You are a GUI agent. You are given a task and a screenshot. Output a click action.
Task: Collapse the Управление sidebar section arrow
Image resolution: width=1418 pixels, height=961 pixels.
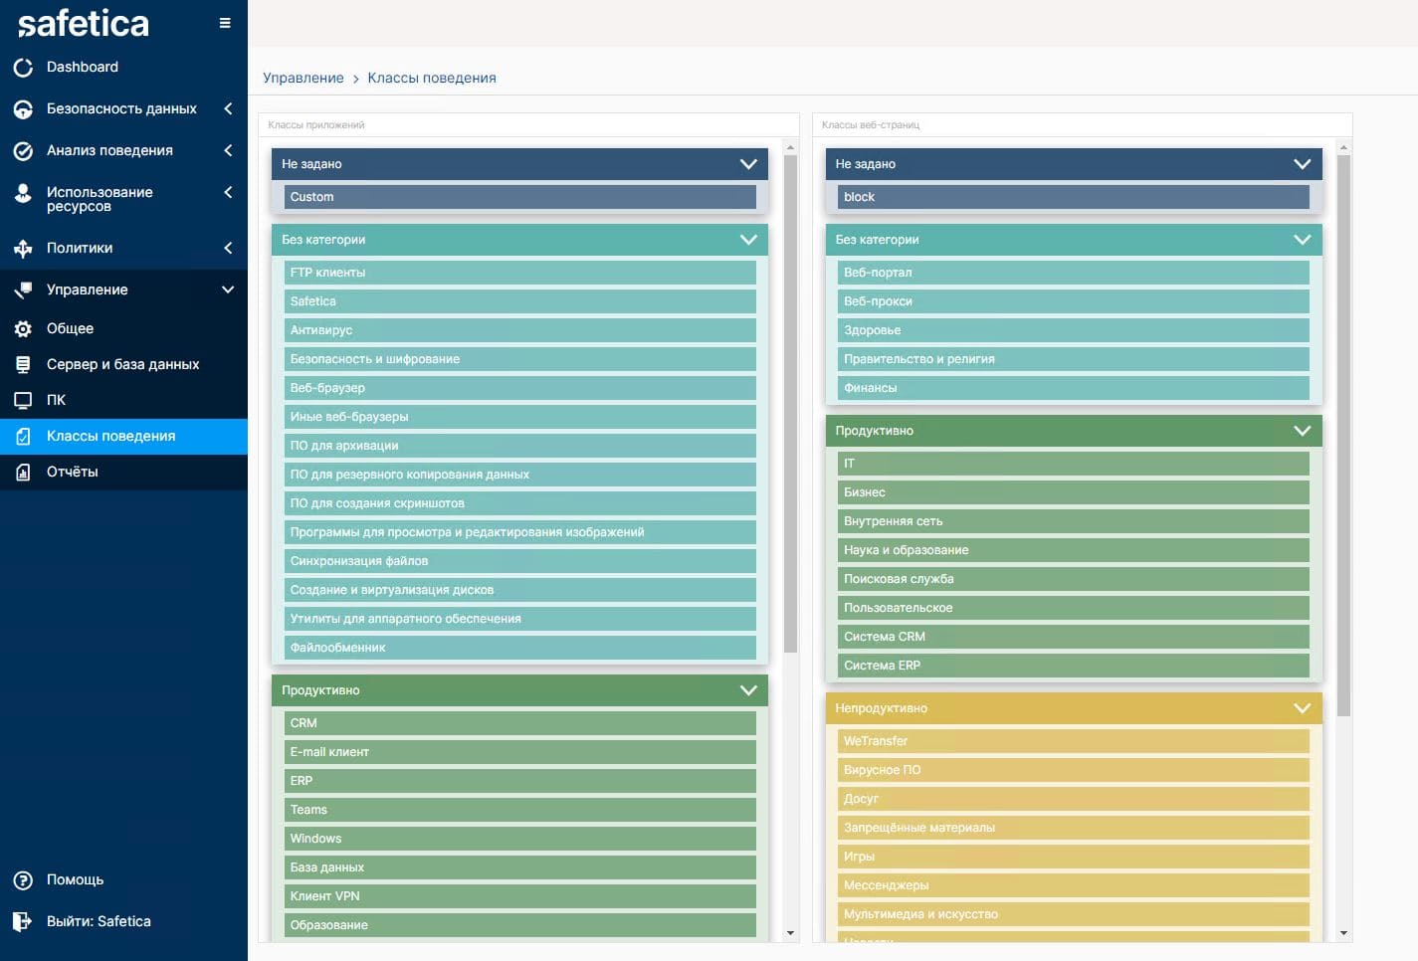coord(228,289)
